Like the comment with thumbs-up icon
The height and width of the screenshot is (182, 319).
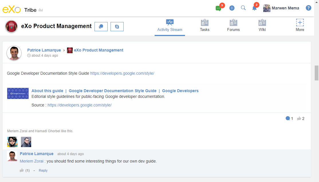coord(22,170)
